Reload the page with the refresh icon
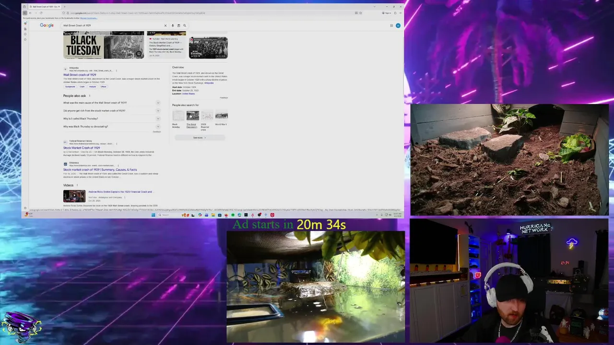 point(41,13)
